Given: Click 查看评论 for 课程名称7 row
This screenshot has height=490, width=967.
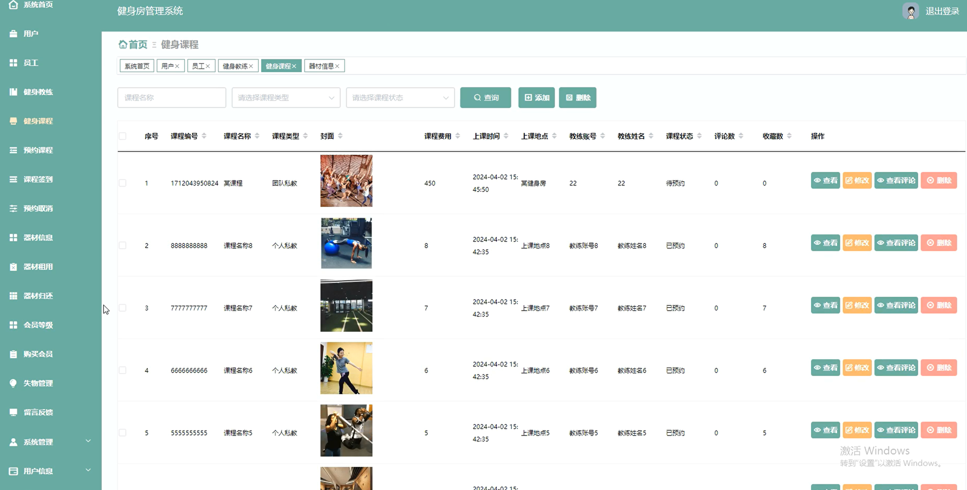Looking at the screenshot, I should click(x=896, y=305).
